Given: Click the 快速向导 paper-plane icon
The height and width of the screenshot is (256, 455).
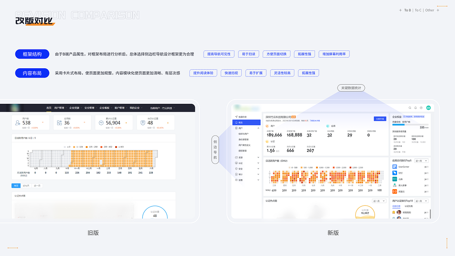Looking at the screenshot, I should (x=236, y=117).
